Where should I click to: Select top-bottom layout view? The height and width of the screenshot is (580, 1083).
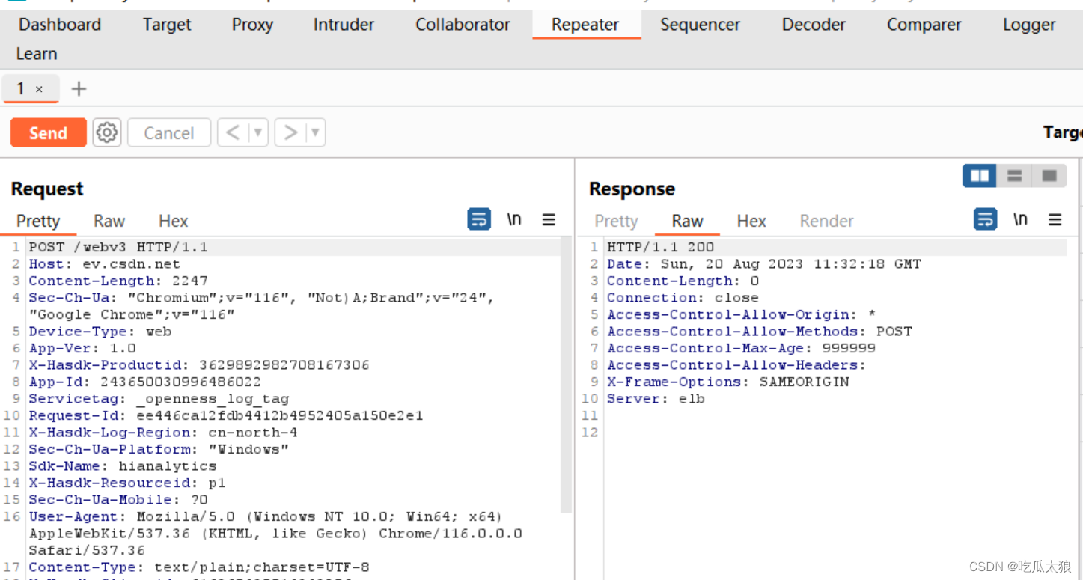[1015, 176]
